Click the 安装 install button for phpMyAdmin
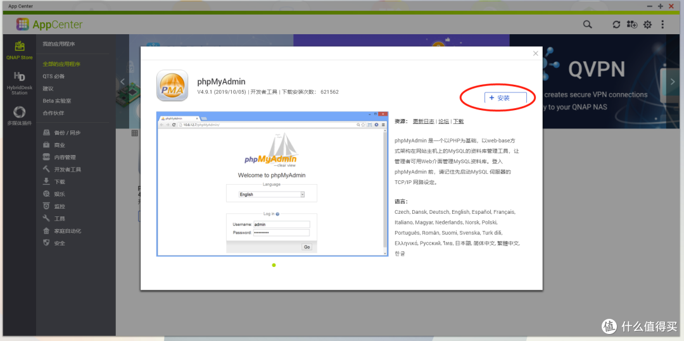This screenshot has height=341, width=684. [x=499, y=98]
